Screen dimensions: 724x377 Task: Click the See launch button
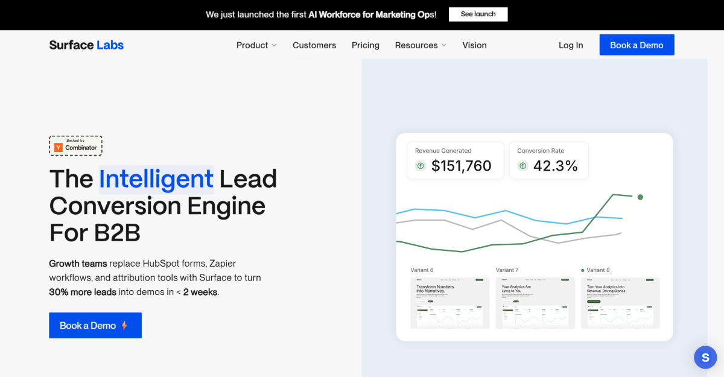(478, 14)
